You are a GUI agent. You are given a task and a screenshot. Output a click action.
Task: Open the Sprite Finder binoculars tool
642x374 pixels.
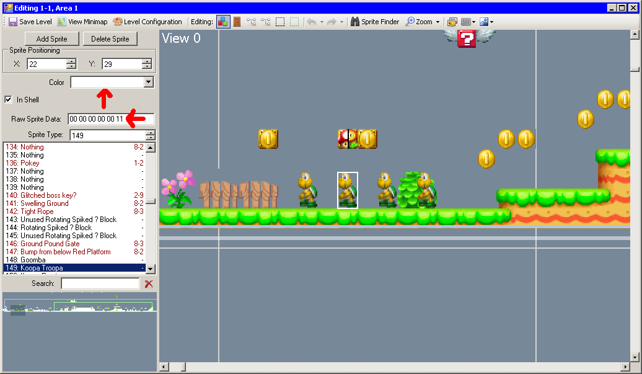tap(374, 22)
